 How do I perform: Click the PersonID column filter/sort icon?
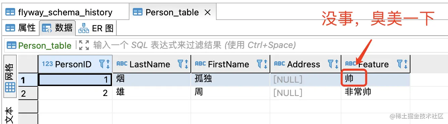pos(104,64)
